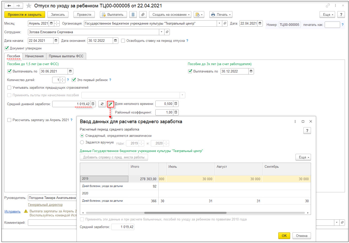The image size is (349, 243).
Task: Uncheck employer benefit Выплачивать по
Action: 190,71
